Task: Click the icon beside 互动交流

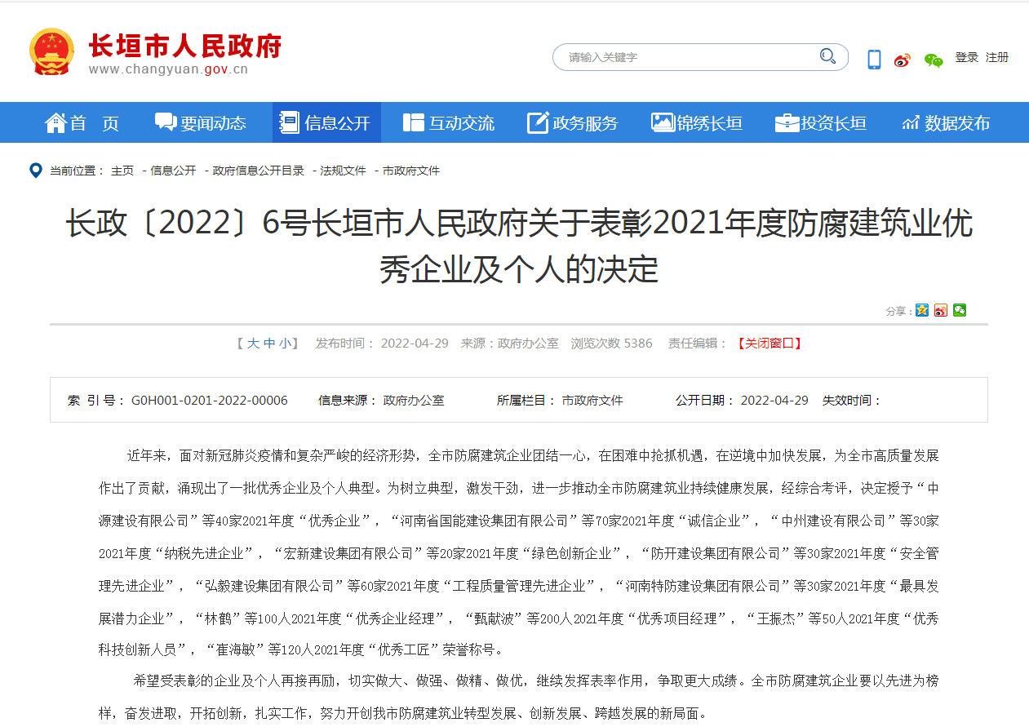Action: point(413,122)
